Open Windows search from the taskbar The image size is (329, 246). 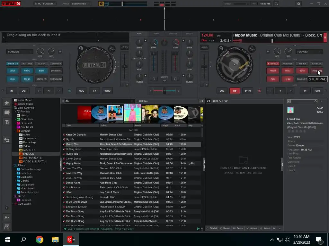pos(23,240)
